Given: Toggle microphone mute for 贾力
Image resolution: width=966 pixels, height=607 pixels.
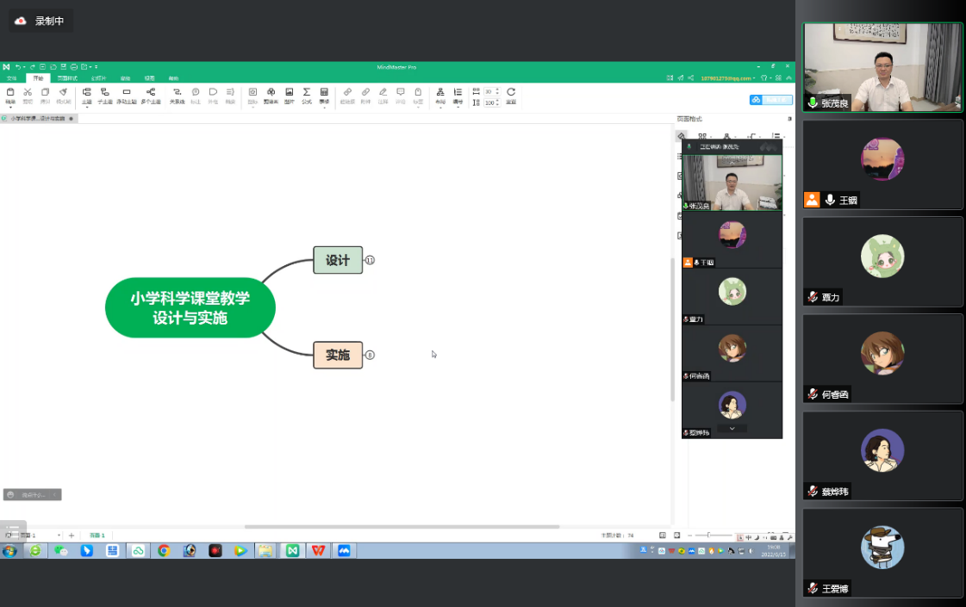Looking at the screenshot, I should tap(813, 297).
